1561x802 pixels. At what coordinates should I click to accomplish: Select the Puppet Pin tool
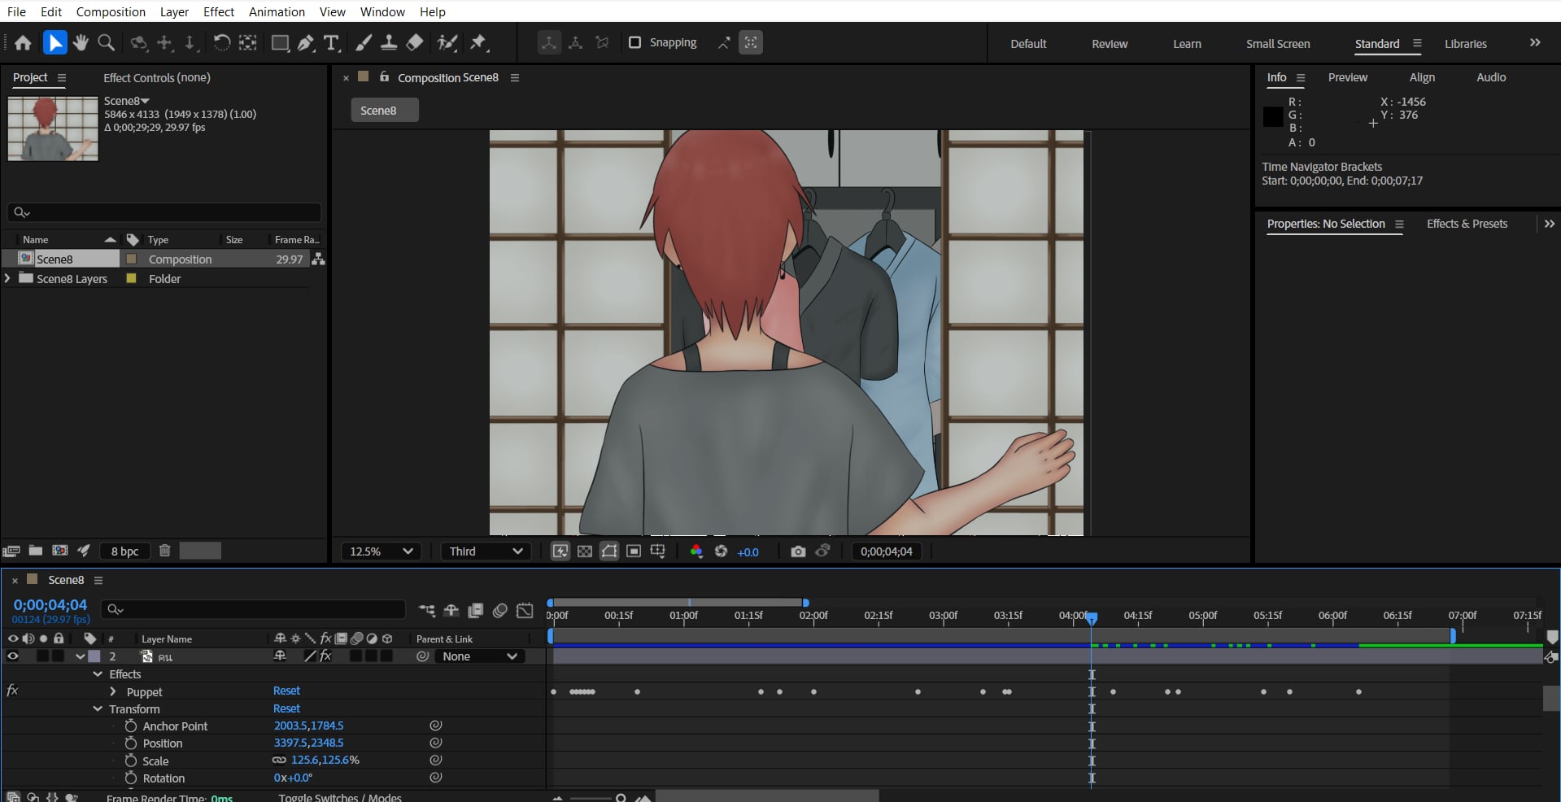(478, 43)
